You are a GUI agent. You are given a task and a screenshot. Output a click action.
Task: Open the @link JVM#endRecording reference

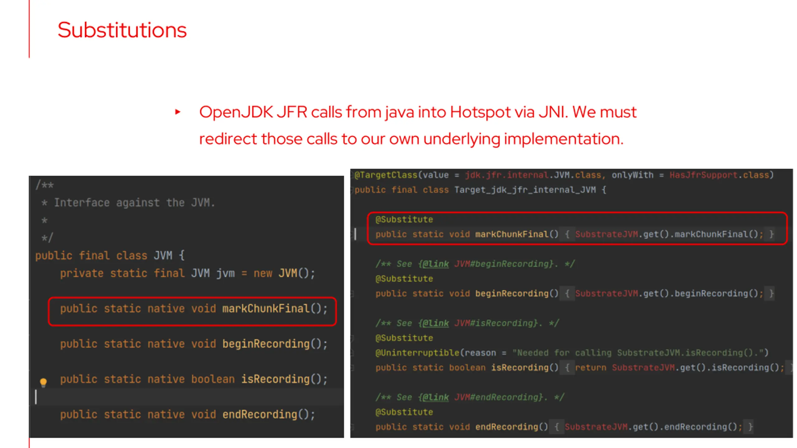coord(483,398)
